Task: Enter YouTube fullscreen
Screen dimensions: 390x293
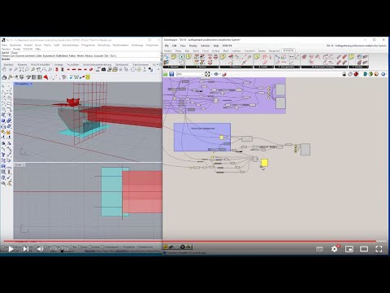Action: [379, 249]
